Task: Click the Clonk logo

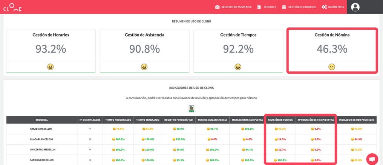Action: click(x=12, y=7)
